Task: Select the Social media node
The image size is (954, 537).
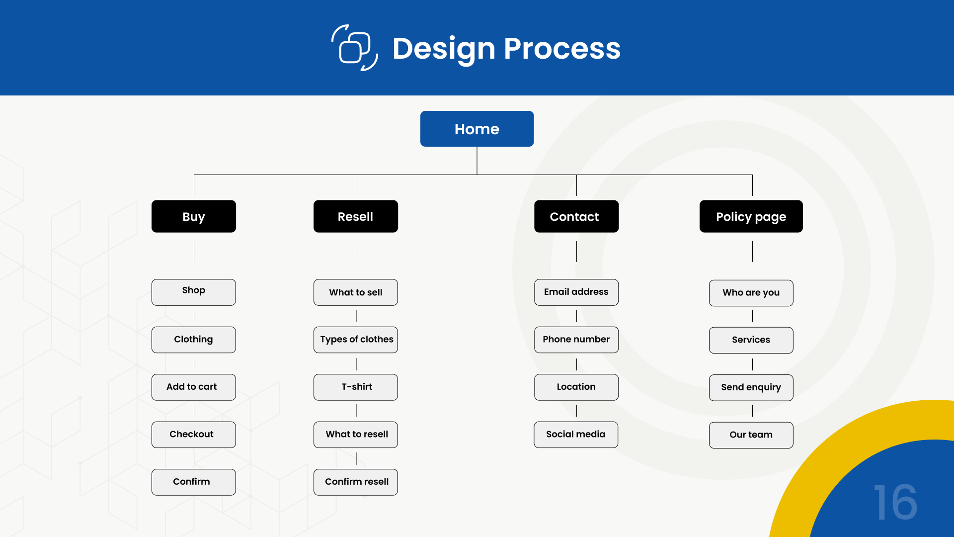Action: click(x=575, y=434)
